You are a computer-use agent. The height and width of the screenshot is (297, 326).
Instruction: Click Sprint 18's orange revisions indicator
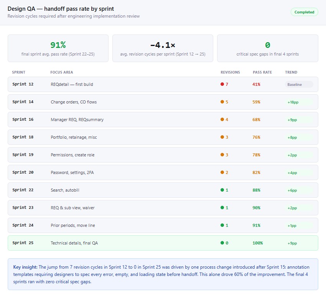[x=222, y=137]
